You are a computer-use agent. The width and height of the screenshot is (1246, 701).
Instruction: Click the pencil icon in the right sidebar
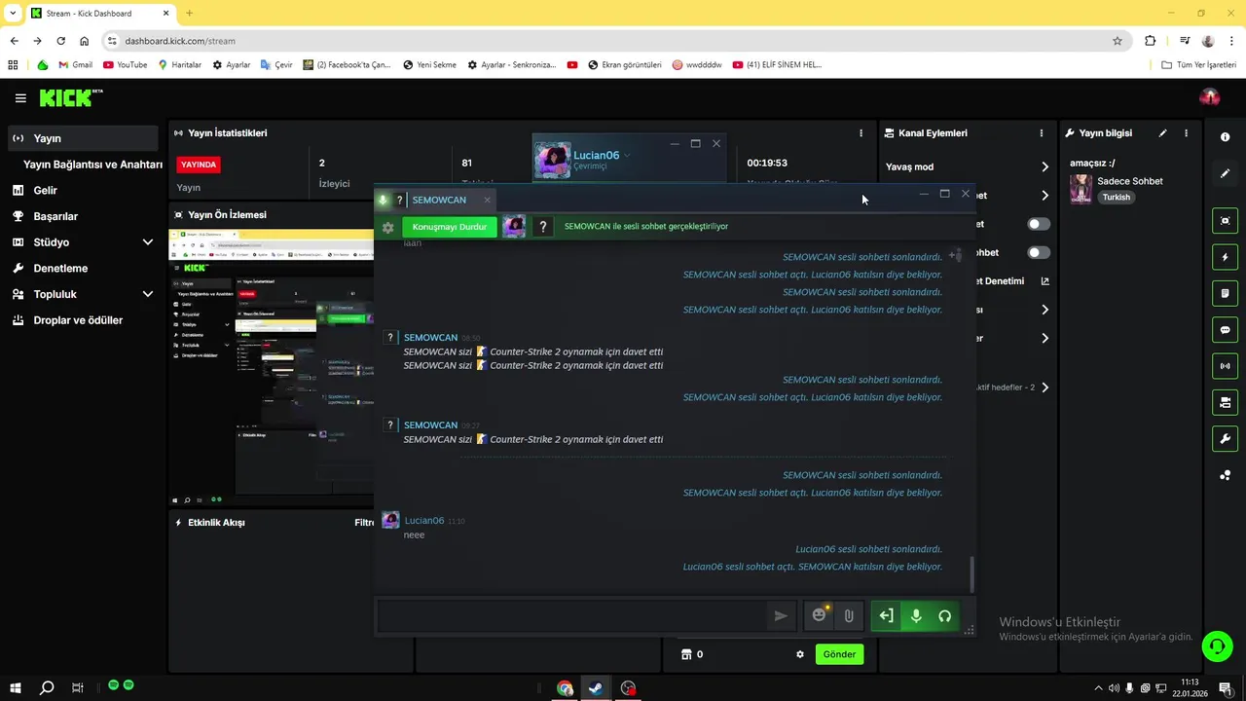[1225, 173]
